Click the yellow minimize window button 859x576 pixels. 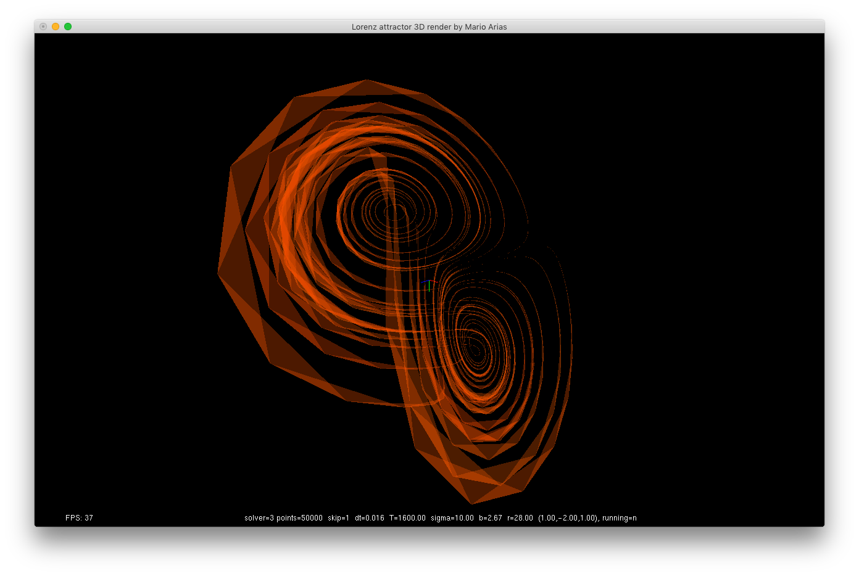click(x=56, y=27)
